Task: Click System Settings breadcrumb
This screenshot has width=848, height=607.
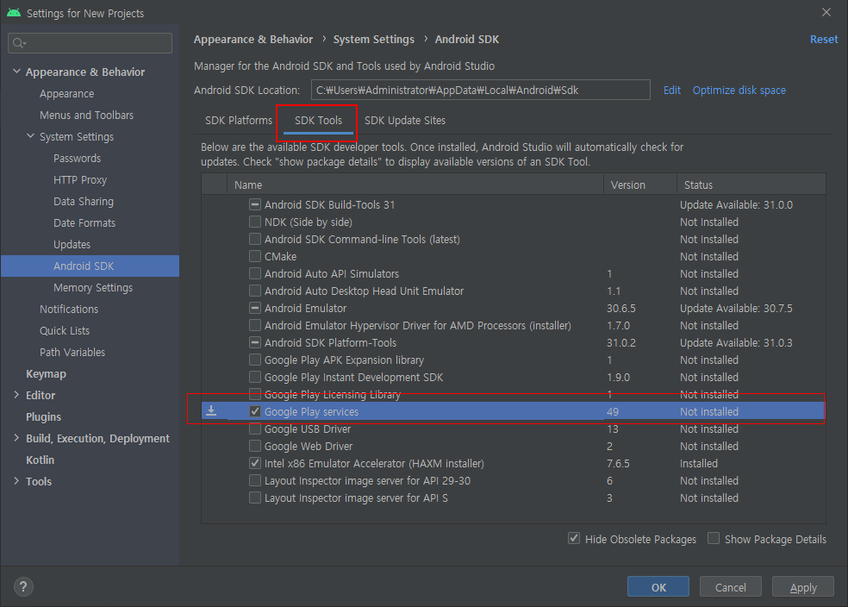Action: pyautogui.click(x=374, y=40)
